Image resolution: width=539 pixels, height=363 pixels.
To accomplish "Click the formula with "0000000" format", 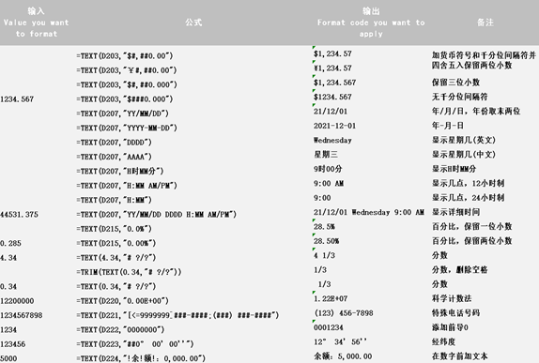I will pos(120,330).
